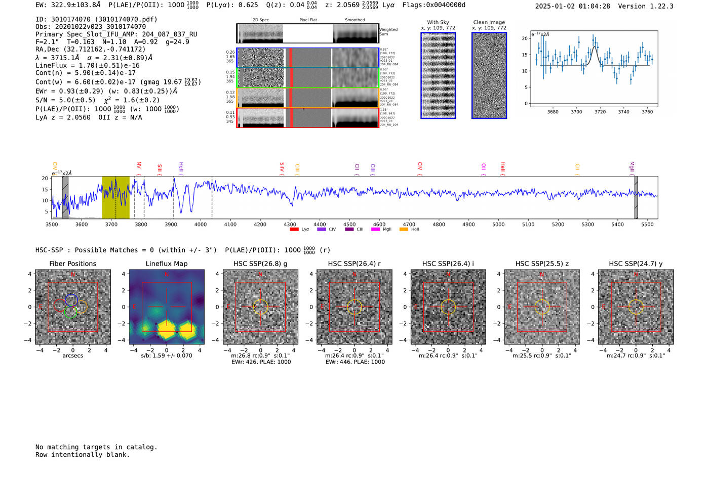
Task: Click the Lineflux Map panel
Action: tap(167, 307)
